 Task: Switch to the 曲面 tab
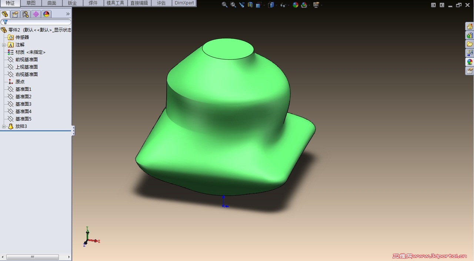52,3
